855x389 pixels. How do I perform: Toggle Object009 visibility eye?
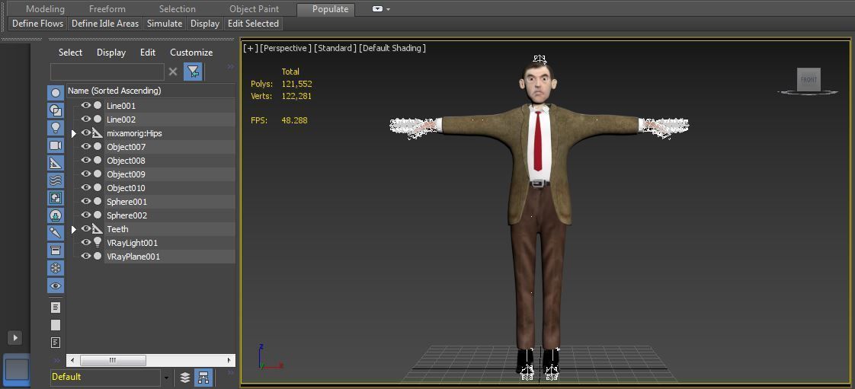coord(85,174)
